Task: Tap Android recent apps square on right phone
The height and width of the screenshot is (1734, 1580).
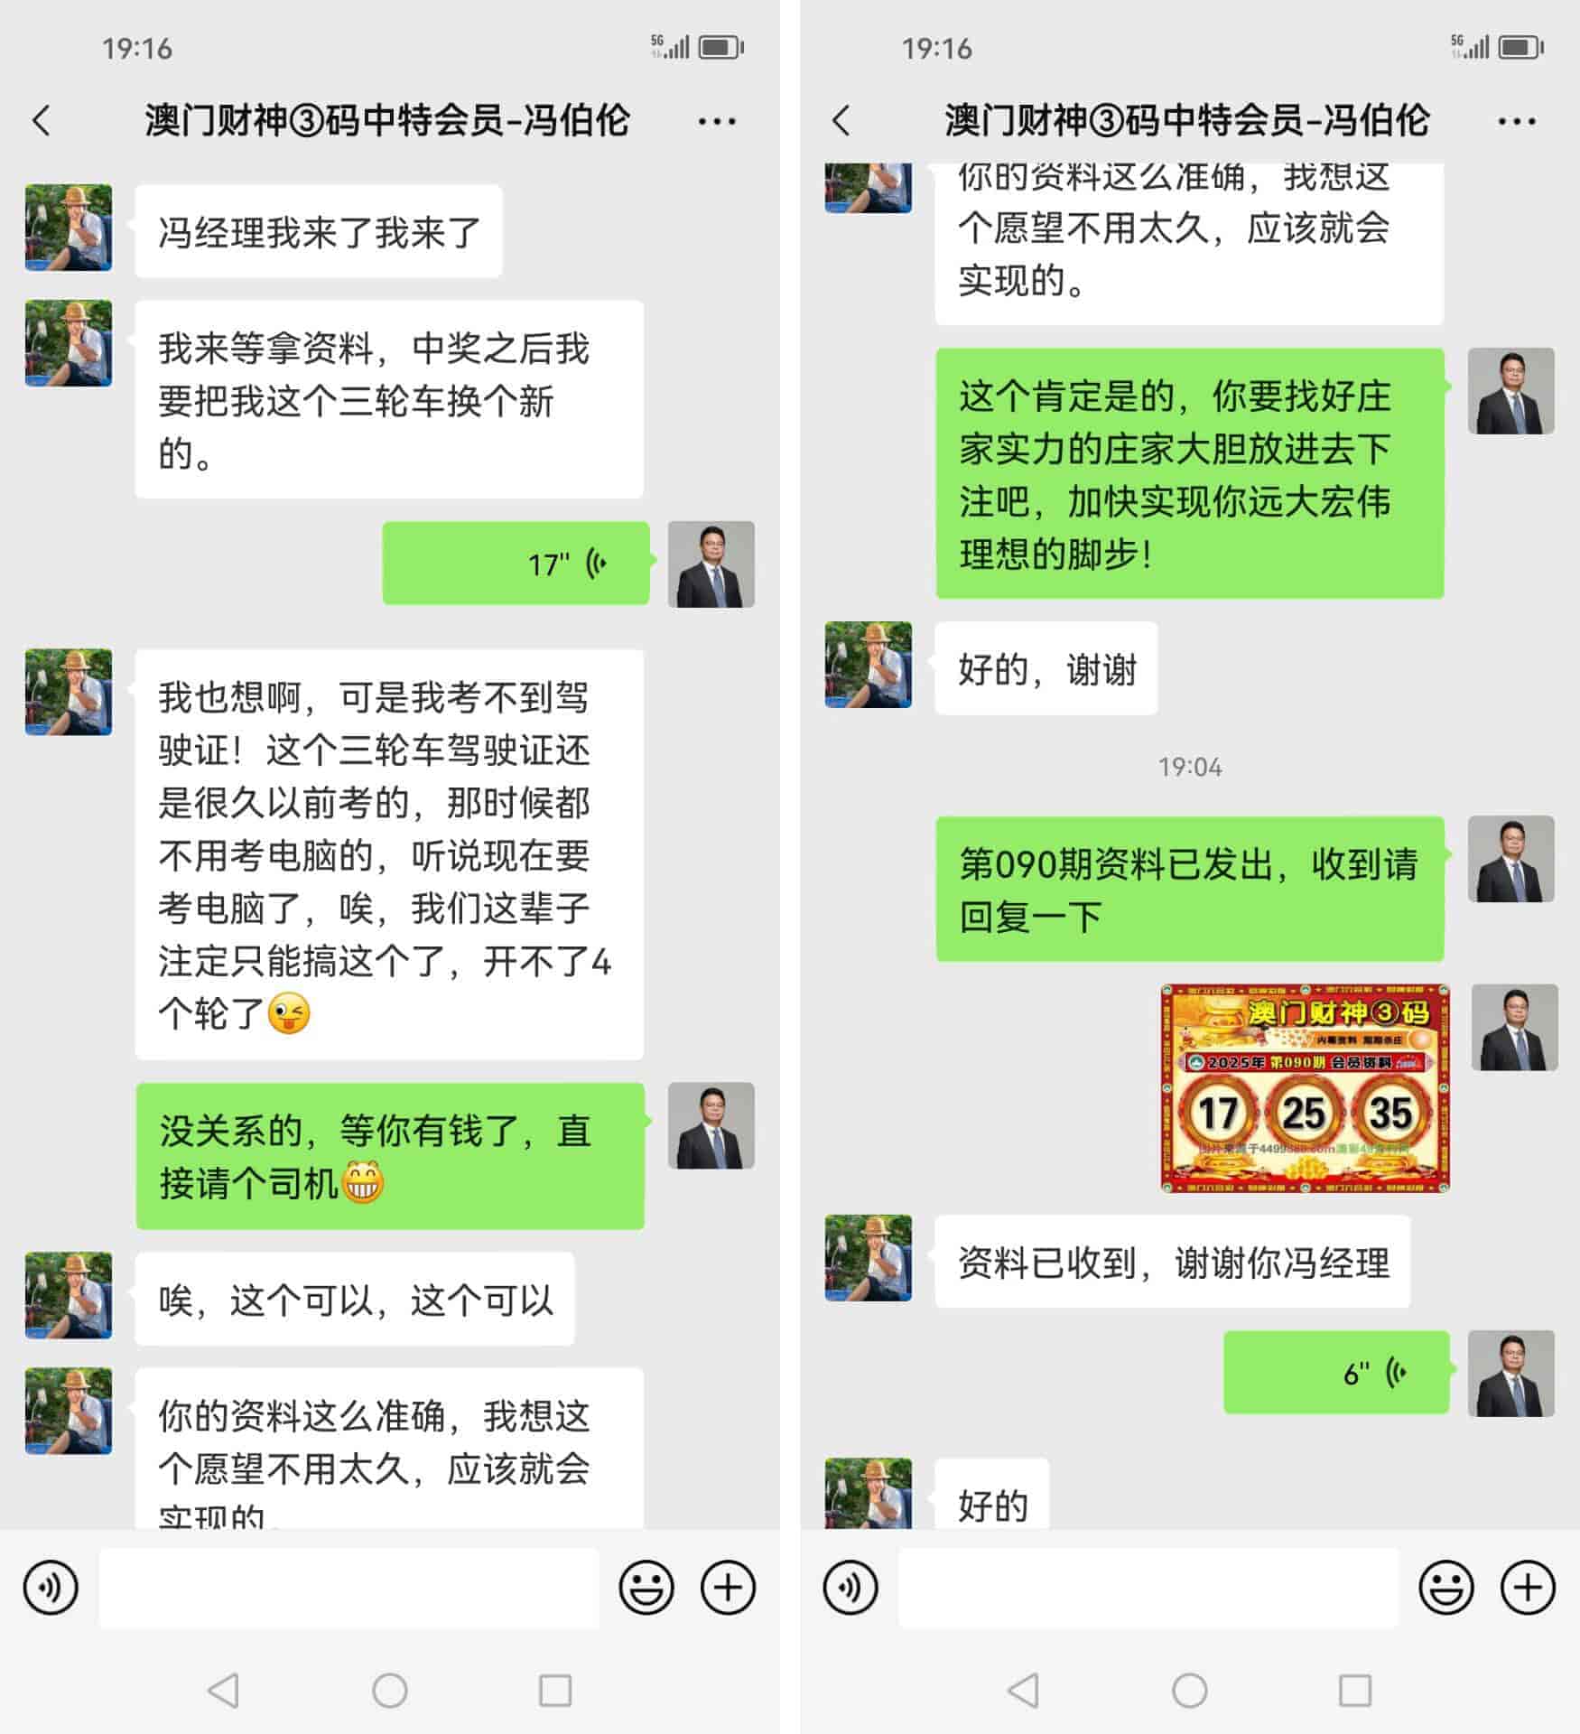Action: click(x=1355, y=1691)
